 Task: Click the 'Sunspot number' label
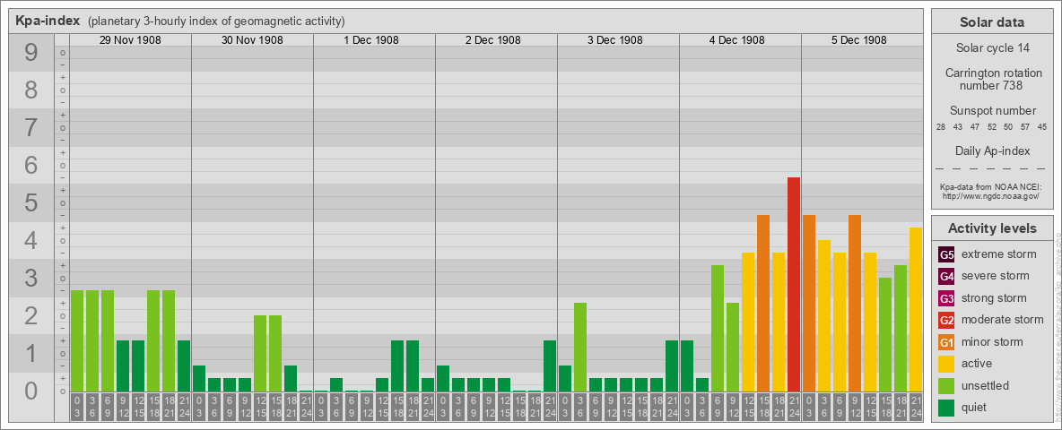point(992,111)
